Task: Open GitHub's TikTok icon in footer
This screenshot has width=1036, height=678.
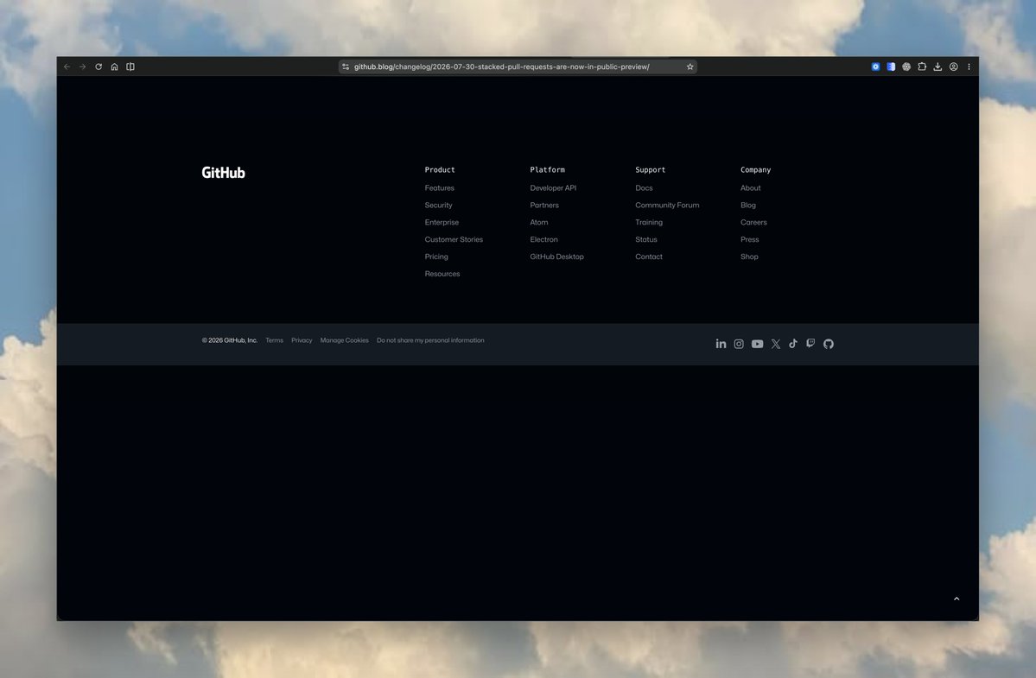Action: (793, 343)
